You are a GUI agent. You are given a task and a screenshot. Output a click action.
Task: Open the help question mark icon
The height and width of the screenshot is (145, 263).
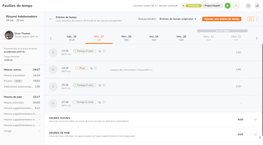[x=248, y=6]
